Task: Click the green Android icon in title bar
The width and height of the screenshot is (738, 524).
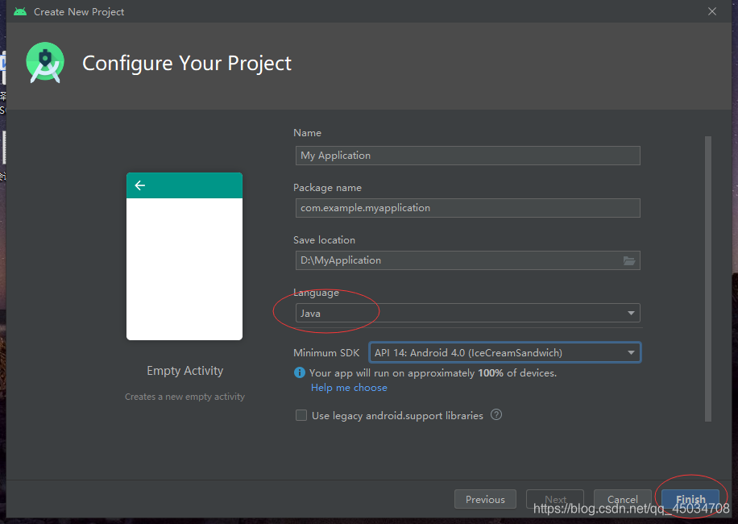Action: 20,11
